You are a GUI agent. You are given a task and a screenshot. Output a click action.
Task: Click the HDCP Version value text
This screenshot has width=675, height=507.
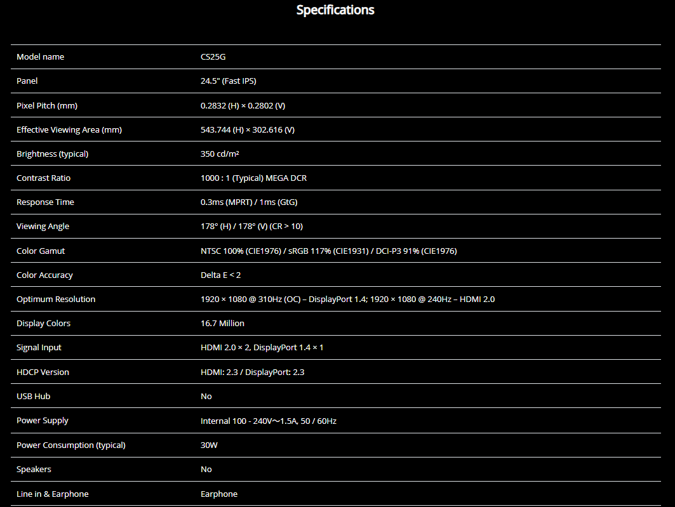252,372
